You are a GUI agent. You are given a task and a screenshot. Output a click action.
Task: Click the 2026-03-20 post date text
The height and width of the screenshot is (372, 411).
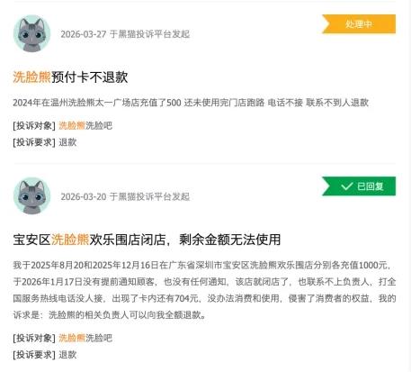point(84,196)
